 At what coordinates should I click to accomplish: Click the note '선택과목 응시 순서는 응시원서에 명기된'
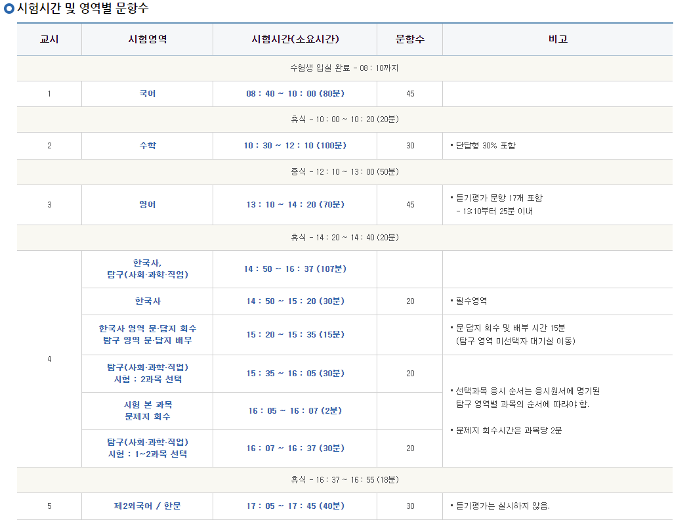click(x=528, y=391)
